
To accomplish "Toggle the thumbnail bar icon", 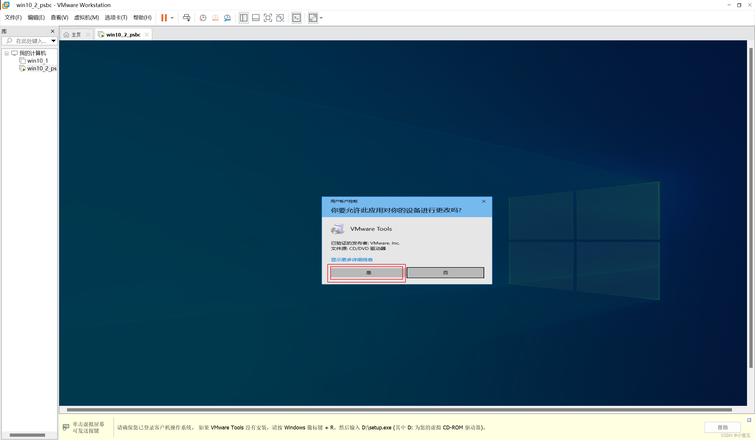I will [256, 18].
